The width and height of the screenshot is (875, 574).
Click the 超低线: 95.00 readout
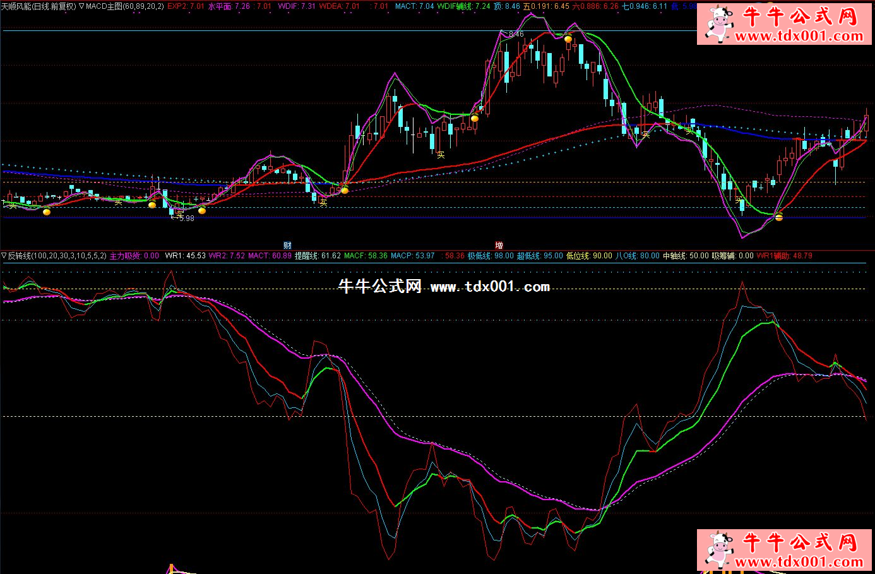click(540, 256)
